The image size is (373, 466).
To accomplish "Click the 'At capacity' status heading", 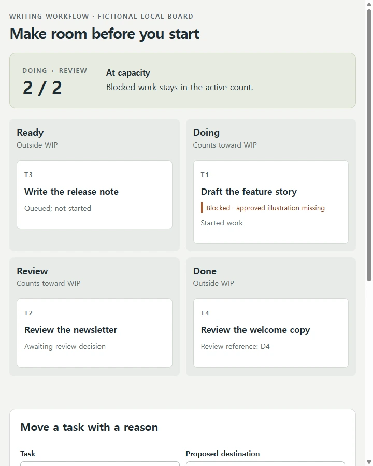I will pyautogui.click(x=128, y=73).
